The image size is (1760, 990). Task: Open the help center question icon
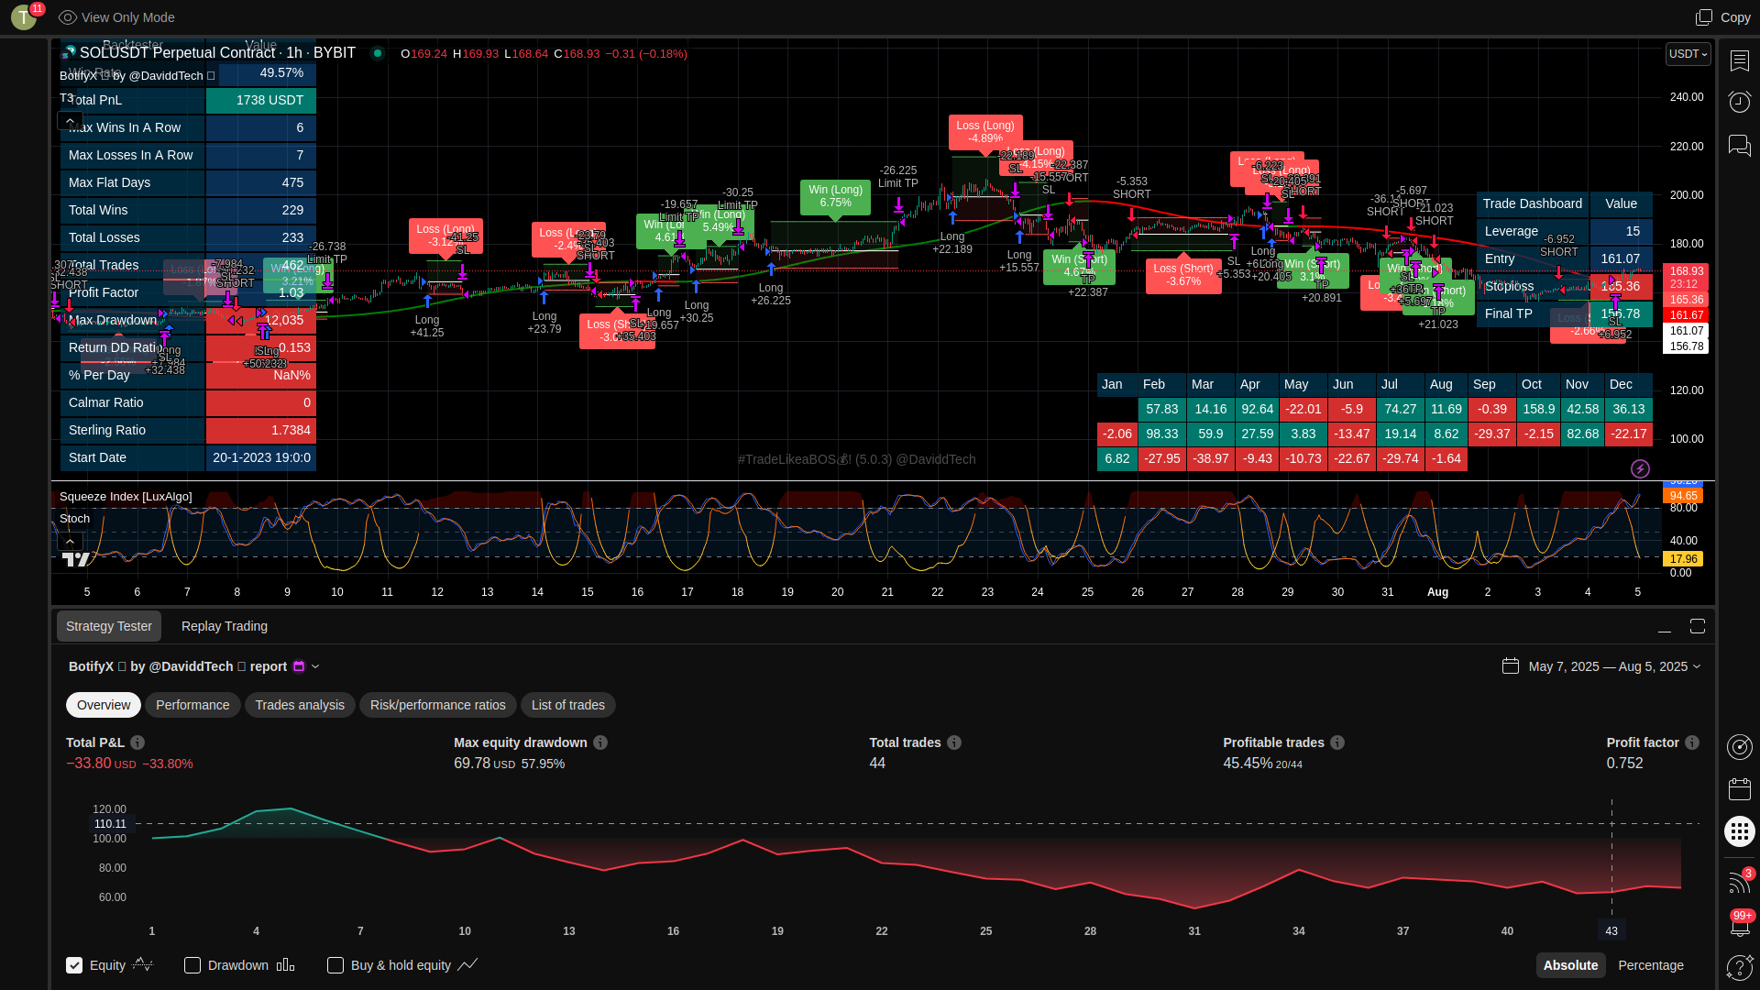click(x=1739, y=968)
